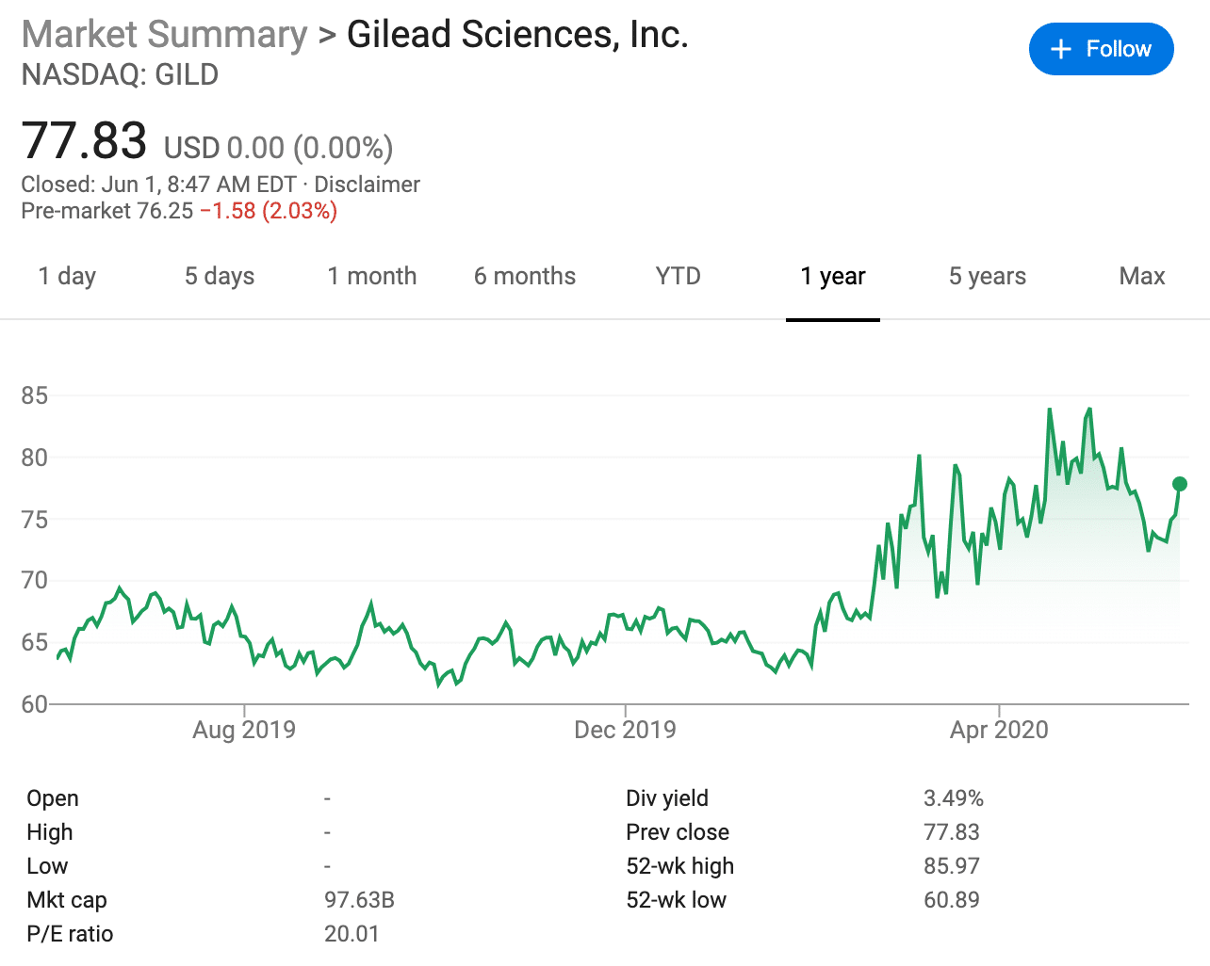Switch to the 1 day chart view
This screenshot has width=1210, height=966.
(66, 276)
